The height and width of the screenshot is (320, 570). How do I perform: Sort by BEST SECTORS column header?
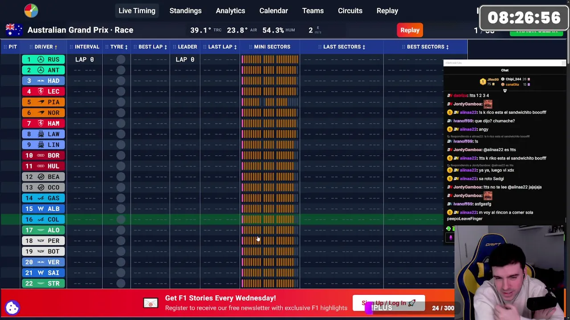[426, 47]
